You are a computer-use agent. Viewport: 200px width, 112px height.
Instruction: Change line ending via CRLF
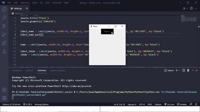tap(150, 105)
